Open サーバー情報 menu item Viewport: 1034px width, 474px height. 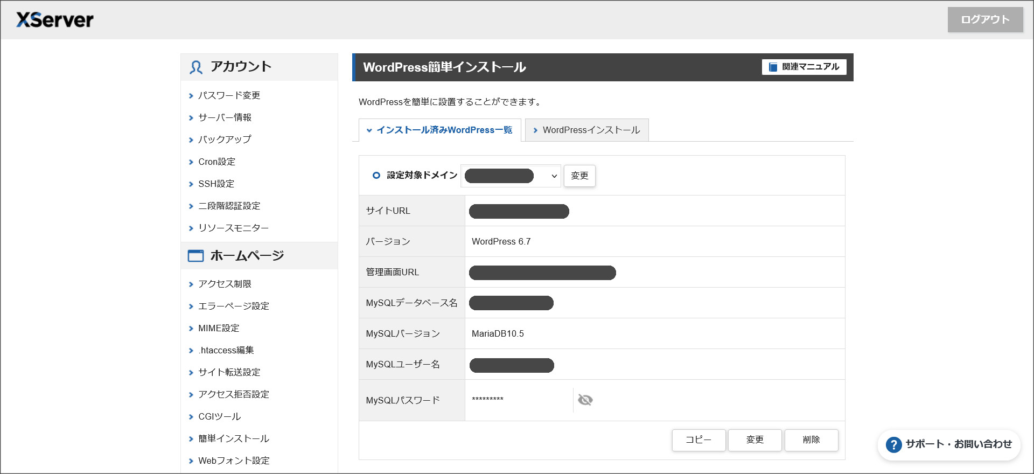(225, 117)
